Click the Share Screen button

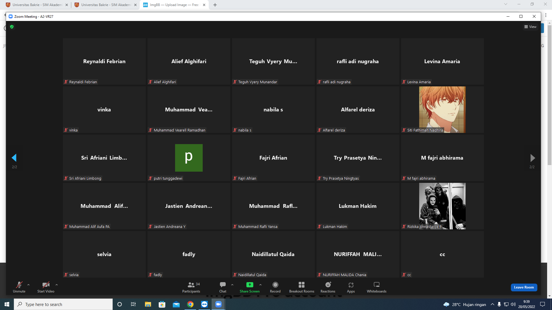click(x=250, y=287)
